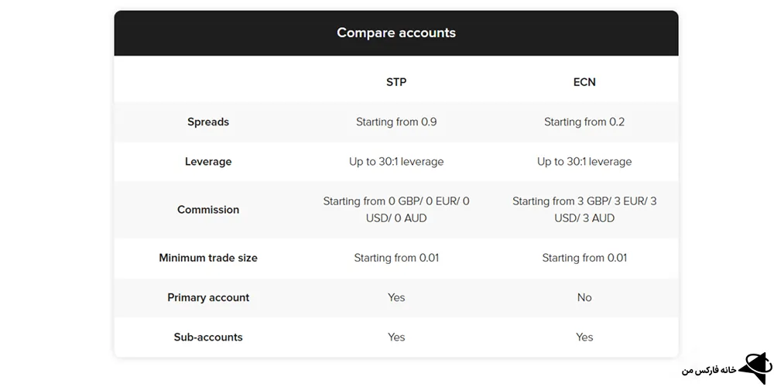
Task: Click the No value for ECN primary account
Action: [x=584, y=298]
